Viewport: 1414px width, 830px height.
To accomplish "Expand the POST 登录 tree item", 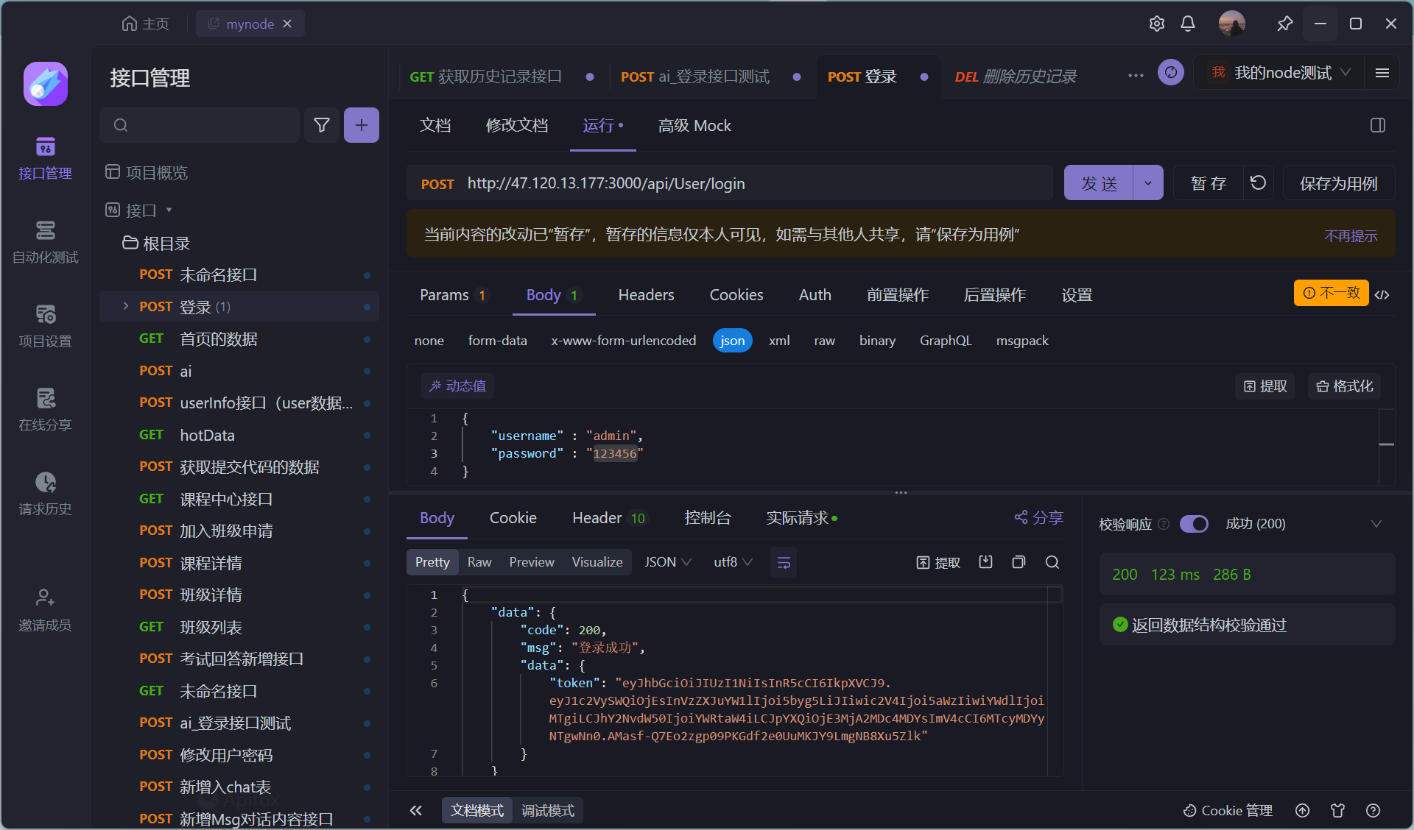I will click(x=126, y=306).
